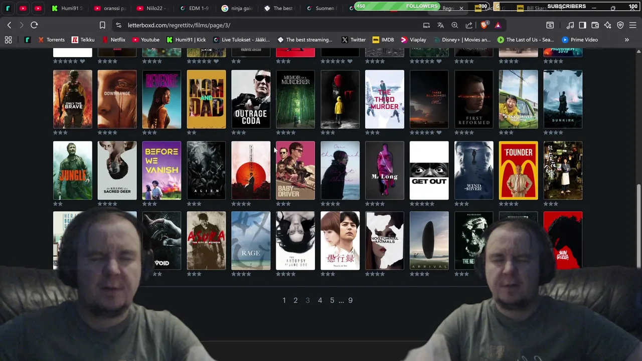Screen dimensions: 642x361
Task: Open the Outrage Coda poster
Action: click(251, 99)
